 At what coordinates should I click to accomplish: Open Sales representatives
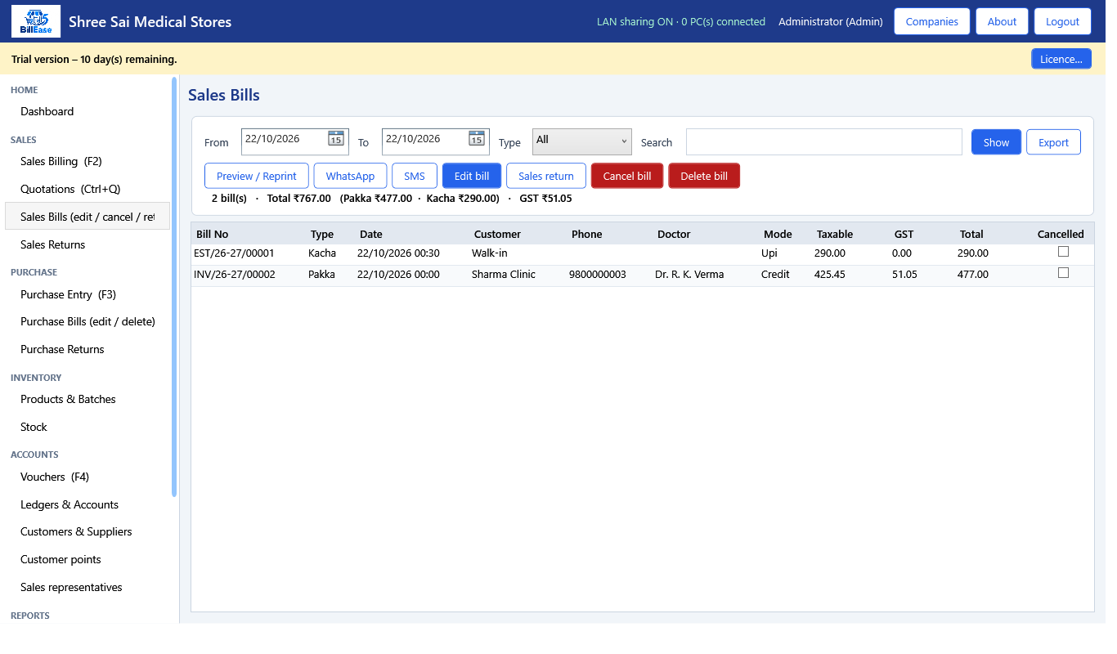87,587
